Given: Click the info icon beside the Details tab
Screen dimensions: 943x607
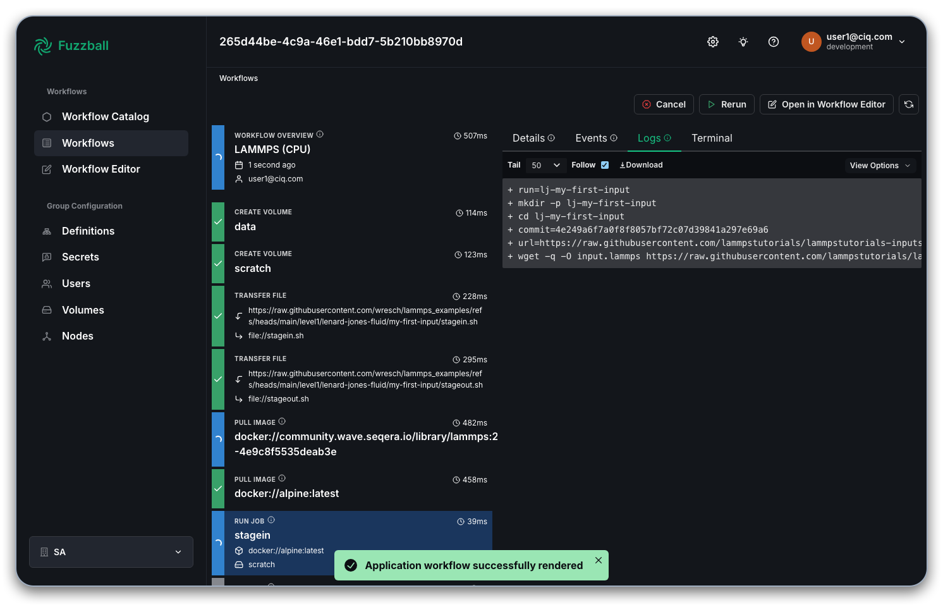Looking at the screenshot, I should (x=551, y=138).
